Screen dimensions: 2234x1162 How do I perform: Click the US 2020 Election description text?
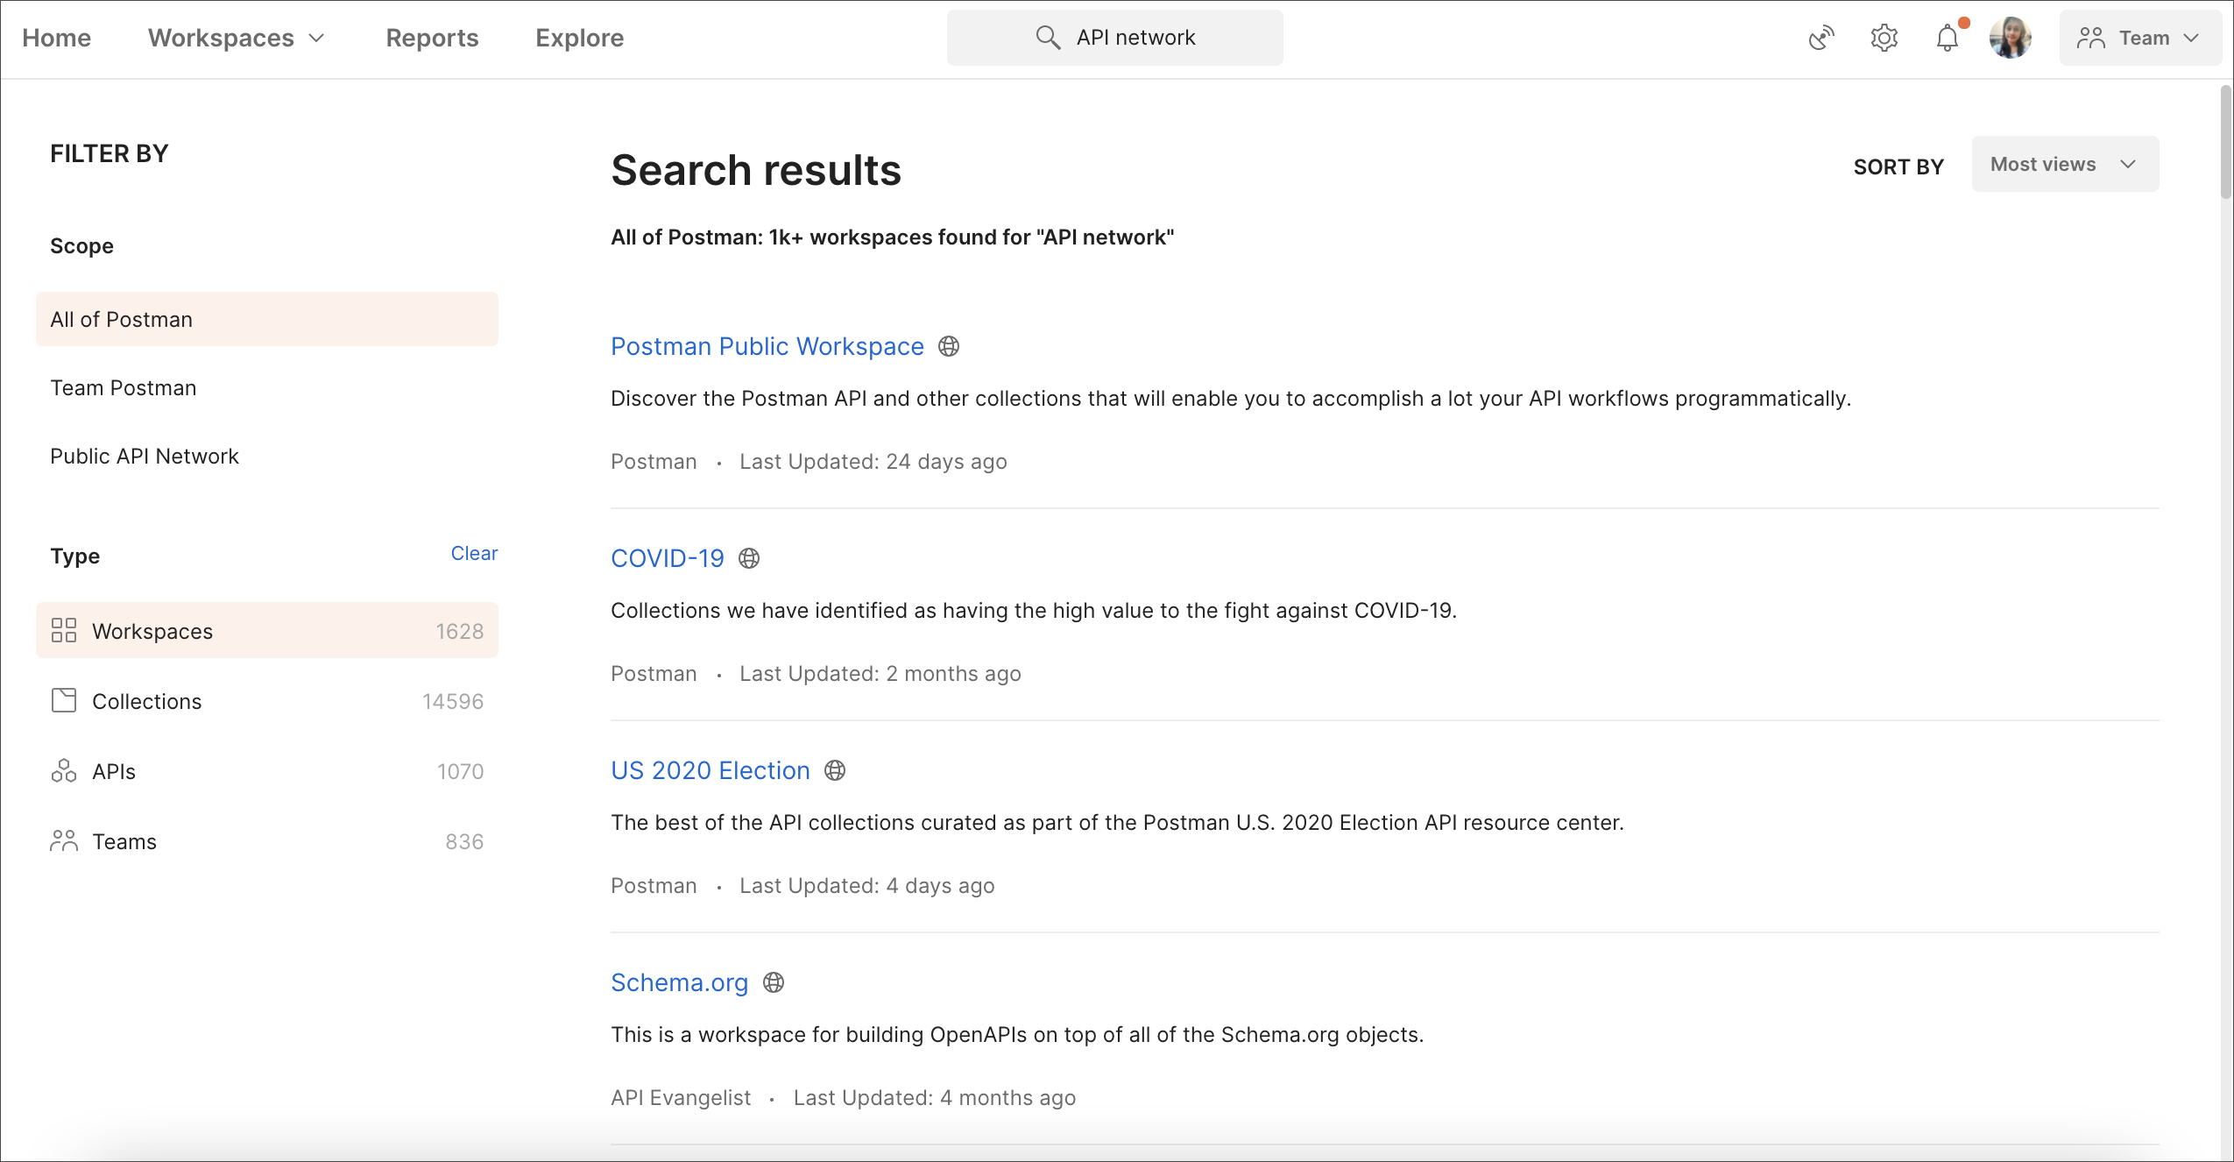pyautogui.click(x=1117, y=823)
